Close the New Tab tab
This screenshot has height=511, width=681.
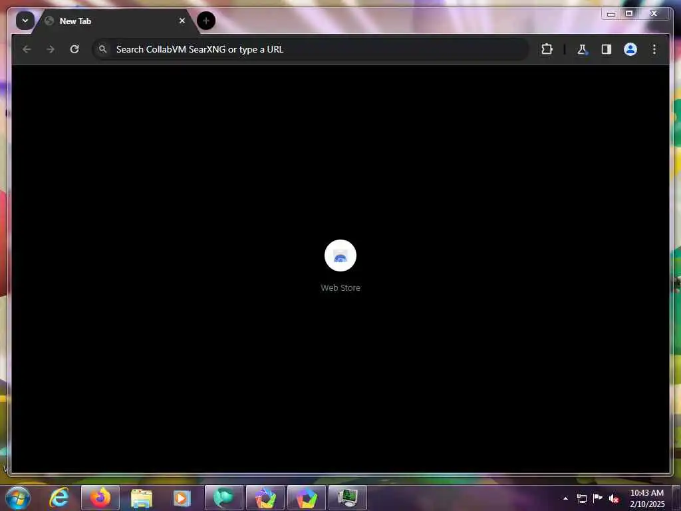pos(182,21)
